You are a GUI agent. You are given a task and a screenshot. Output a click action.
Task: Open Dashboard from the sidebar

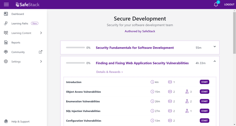coord(17,14)
